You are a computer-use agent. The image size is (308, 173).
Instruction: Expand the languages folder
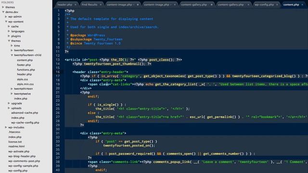[9, 31]
